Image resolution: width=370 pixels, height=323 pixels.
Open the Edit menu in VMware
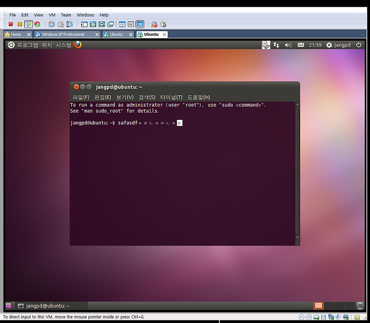pyautogui.click(x=25, y=15)
